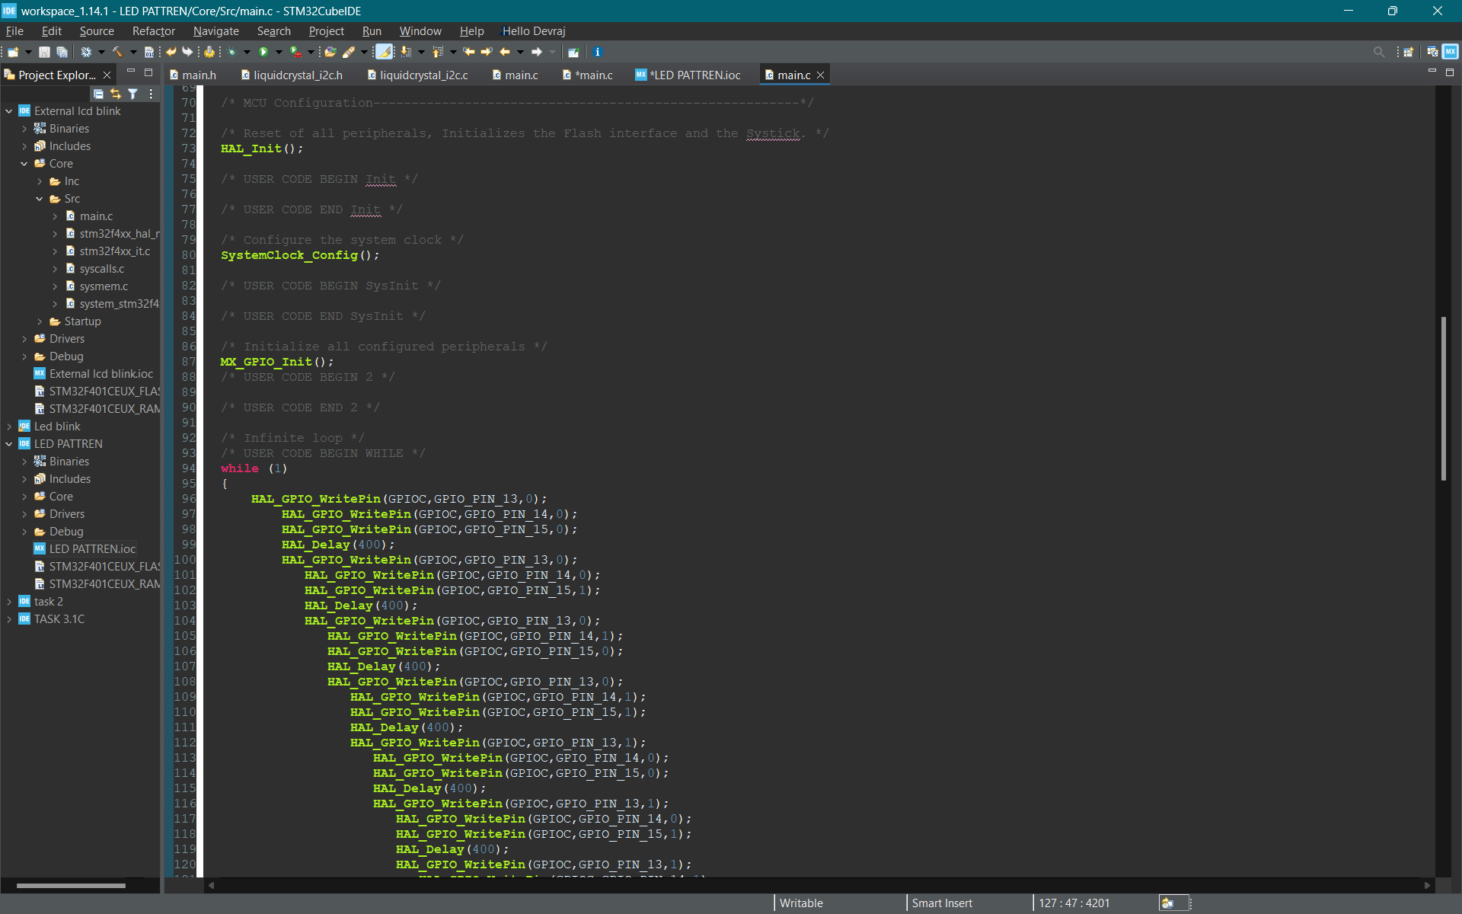
Task: Maximize the Project Explorer panel
Action: click(148, 72)
